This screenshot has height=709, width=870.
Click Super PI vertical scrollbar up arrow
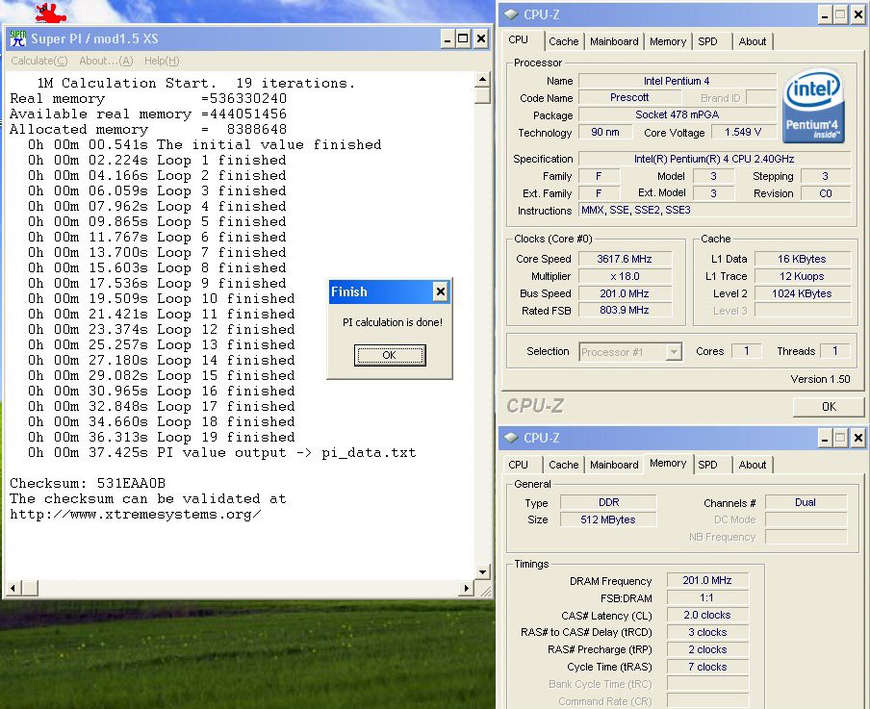(x=482, y=80)
